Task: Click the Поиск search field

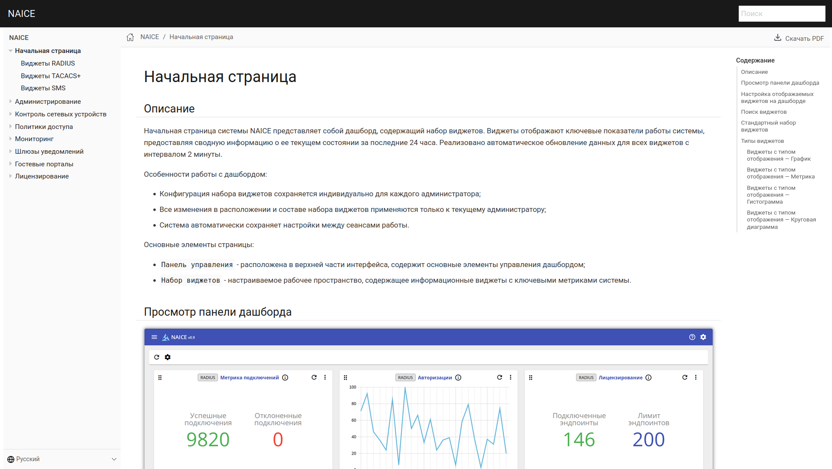Action: [x=782, y=13]
